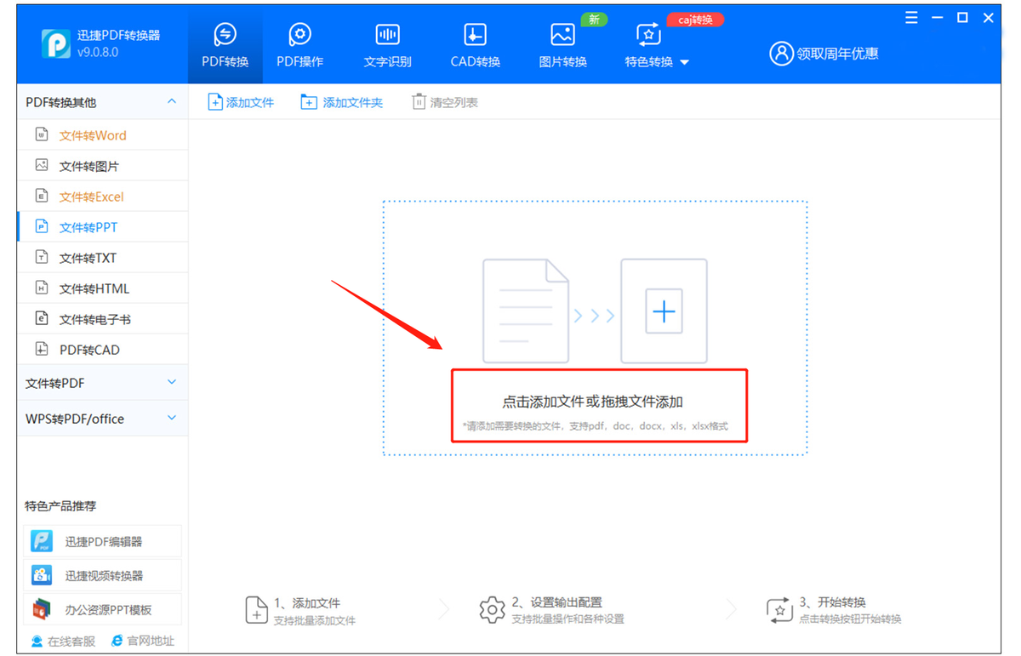Click the supported formats hint text
The image size is (1021, 656).
coord(596,426)
